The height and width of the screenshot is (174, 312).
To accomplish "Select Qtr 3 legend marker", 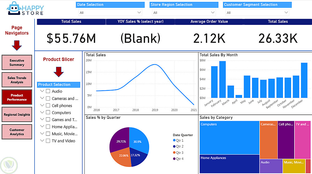I will point(174,153).
